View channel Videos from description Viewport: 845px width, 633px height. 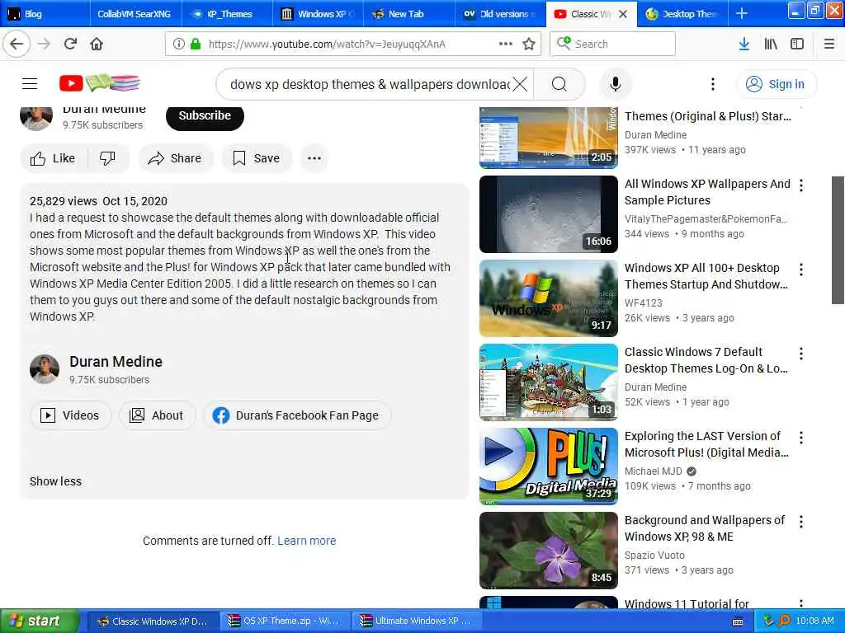70,415
